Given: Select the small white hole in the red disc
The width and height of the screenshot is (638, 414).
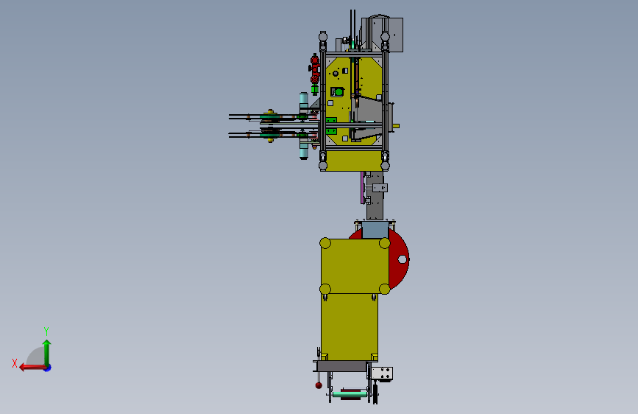Looking at the screenshot, I should 402,259.
